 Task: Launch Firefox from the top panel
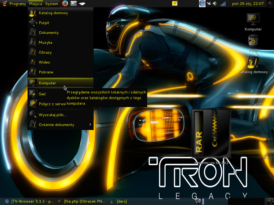coord(65,3)
